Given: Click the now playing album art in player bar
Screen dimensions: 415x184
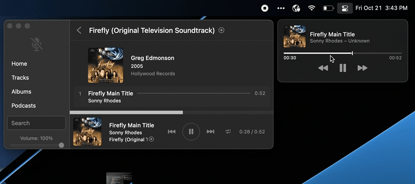Looking at the screenshot, I should [87, 132].
